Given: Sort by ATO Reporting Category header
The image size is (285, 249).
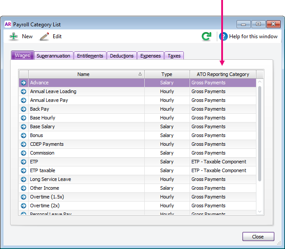Looking at the screenshot, I should pyautogui.click(x=223, y=74).
